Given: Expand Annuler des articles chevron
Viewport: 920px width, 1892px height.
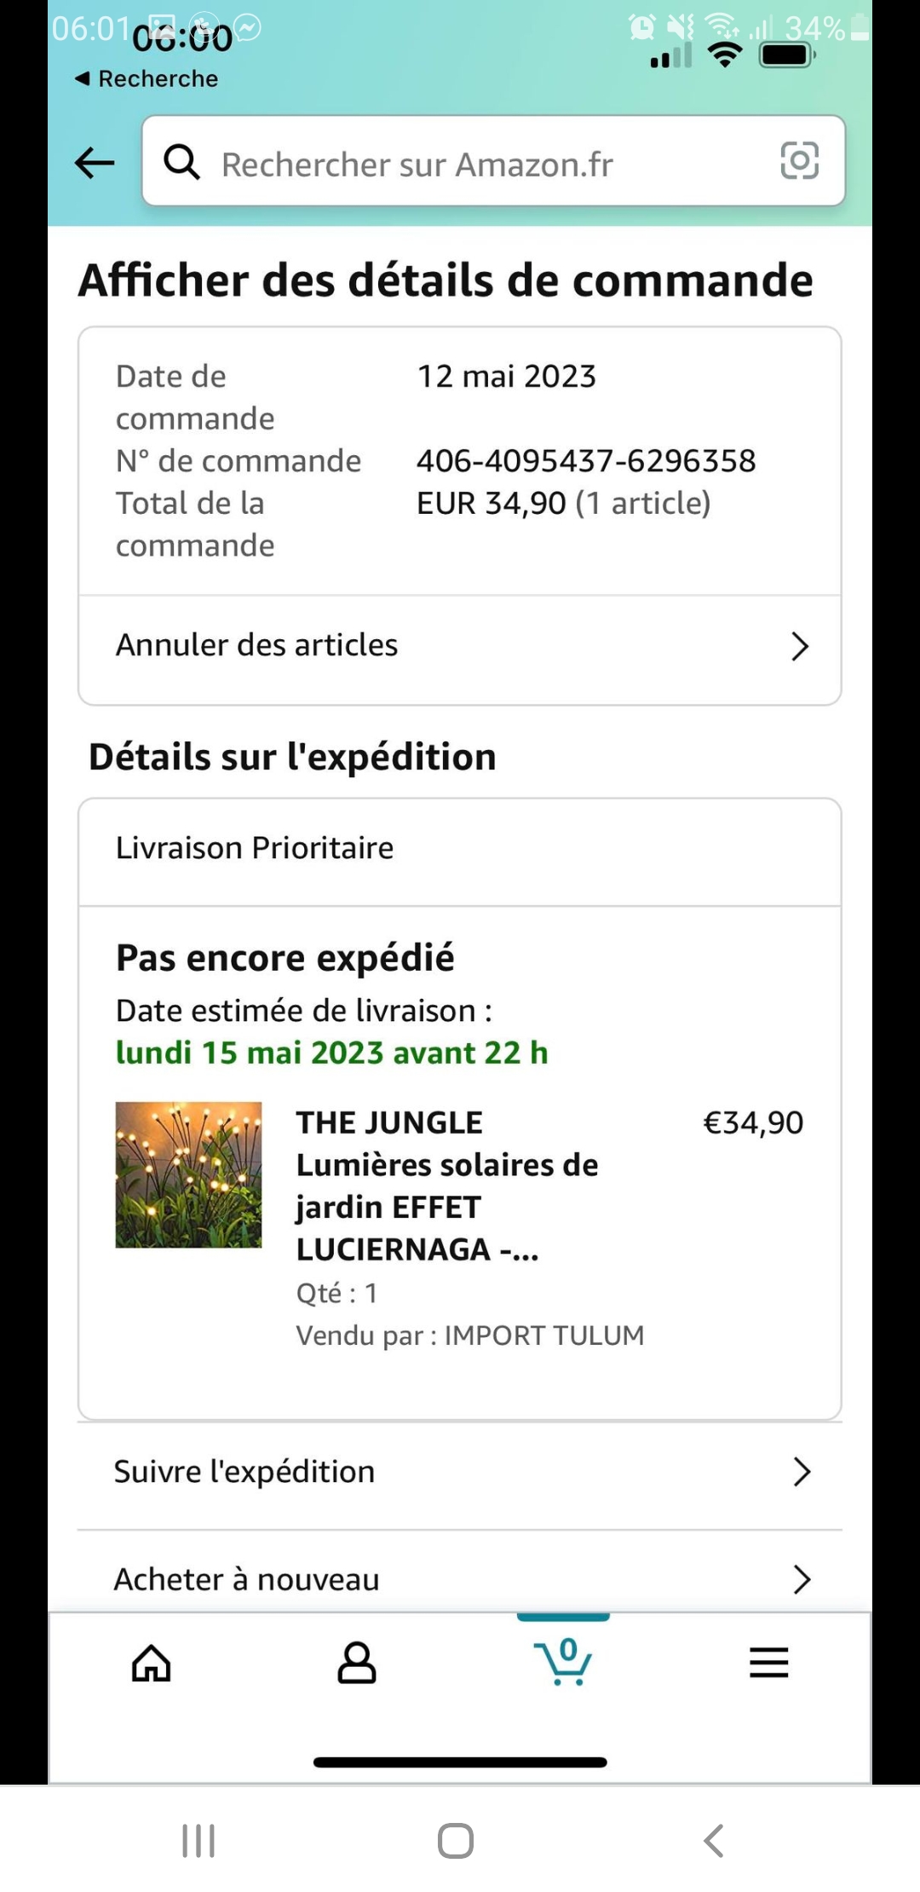Looking at the screenshot, I should tap(799, 646).
